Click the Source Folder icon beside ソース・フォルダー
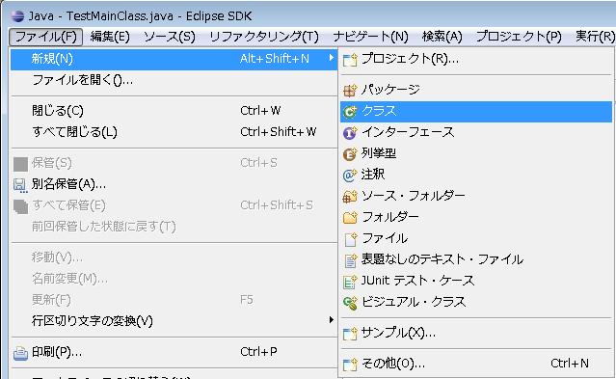The width and height of the screenshot is (616, 379). coord(350,197)
